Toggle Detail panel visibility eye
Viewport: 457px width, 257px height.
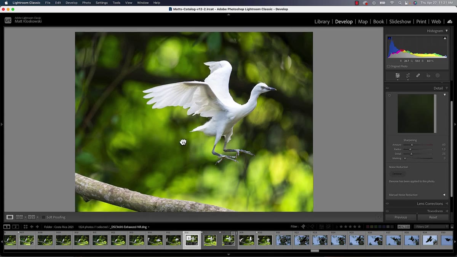click(x=387, y=88)
